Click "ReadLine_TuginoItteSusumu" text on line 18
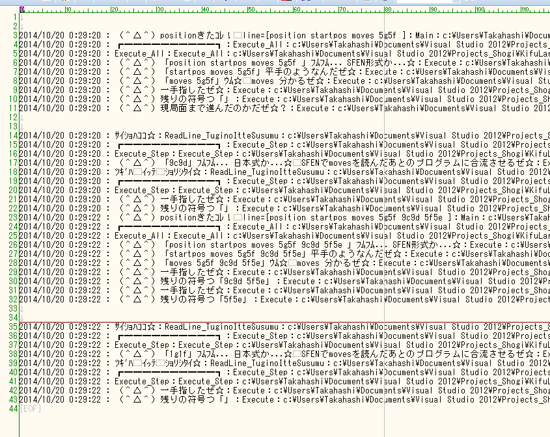550x437 pixels. 267,172
